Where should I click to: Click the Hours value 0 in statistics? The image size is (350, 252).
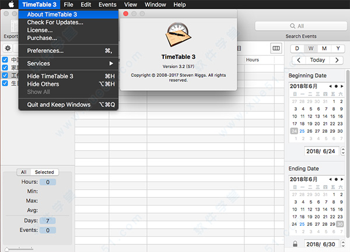click(x=48, y=182)
